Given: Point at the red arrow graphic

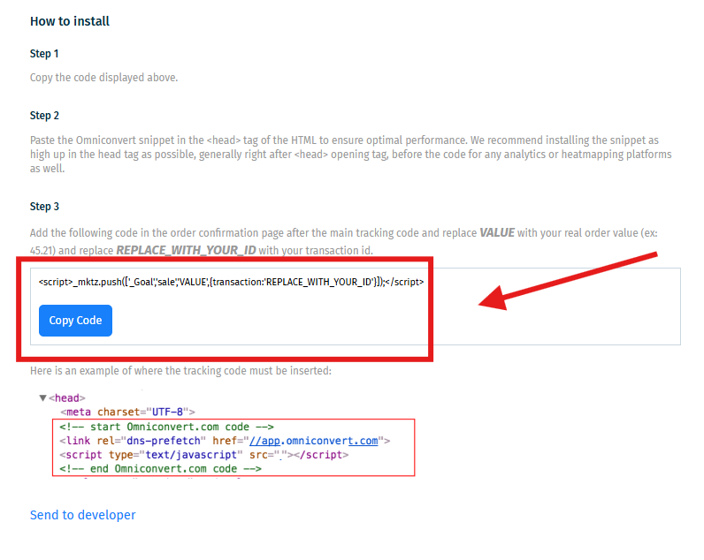Looking at the screenshot, I should (x=566, y=281).
